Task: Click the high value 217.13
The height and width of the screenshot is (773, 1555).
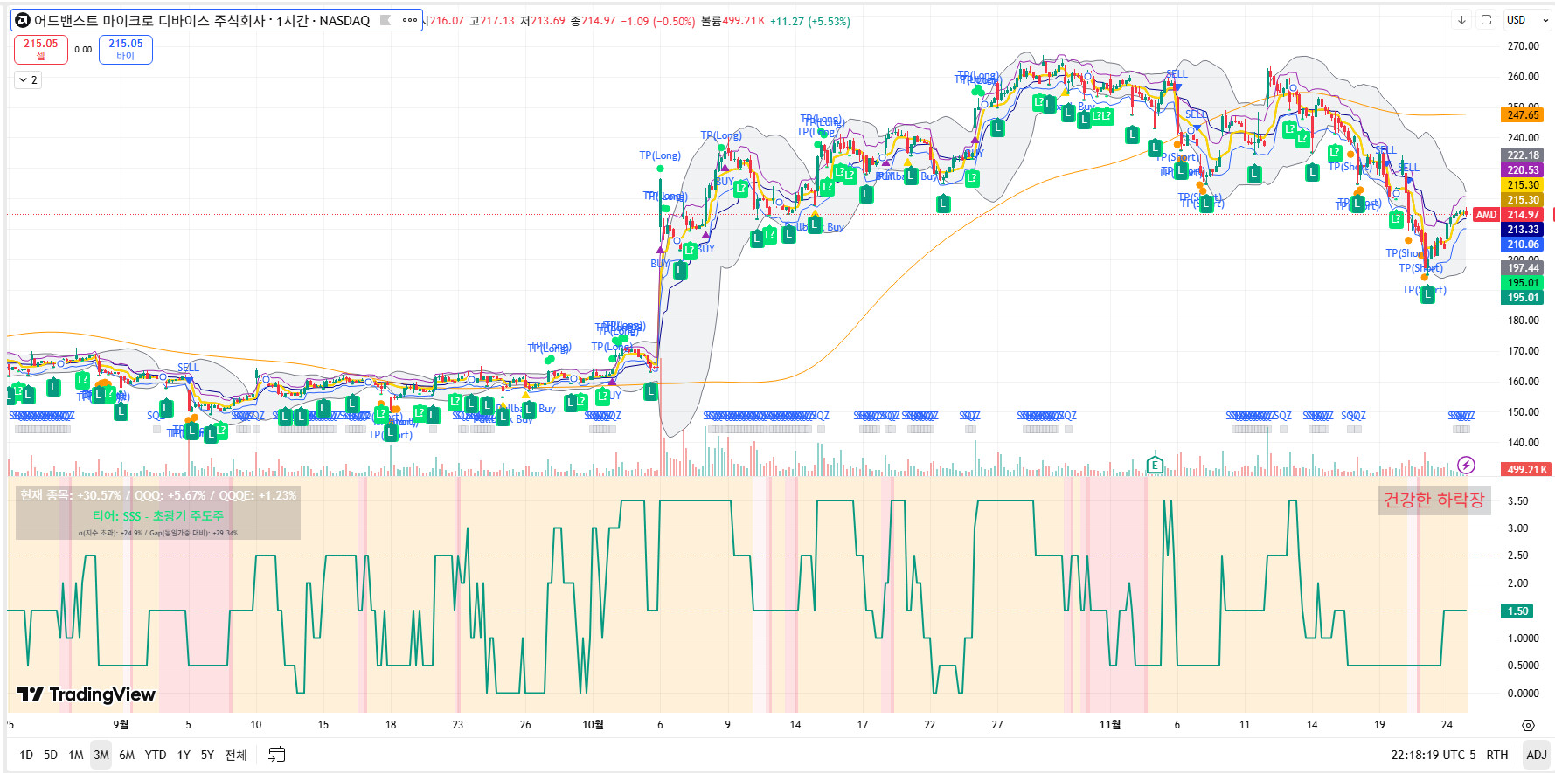Action: click(x=497, y=21)
